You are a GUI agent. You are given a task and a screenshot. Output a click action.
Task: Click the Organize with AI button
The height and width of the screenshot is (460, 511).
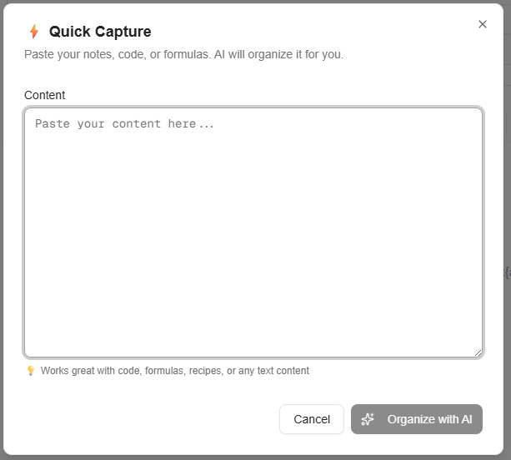(x=416, y=419)
